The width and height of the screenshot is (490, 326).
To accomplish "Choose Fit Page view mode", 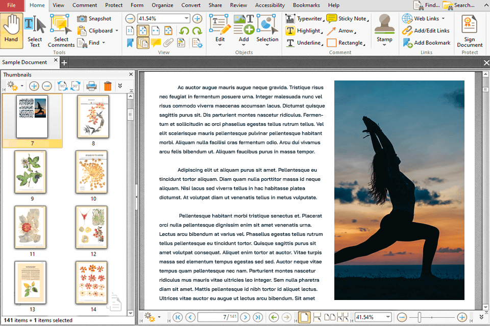I will [143, 31].
